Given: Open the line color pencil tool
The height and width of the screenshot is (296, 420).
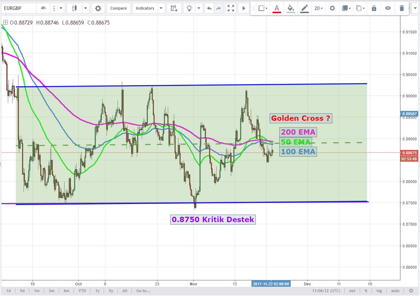Looking at the screenshot, I should click(x=304, y=8).
